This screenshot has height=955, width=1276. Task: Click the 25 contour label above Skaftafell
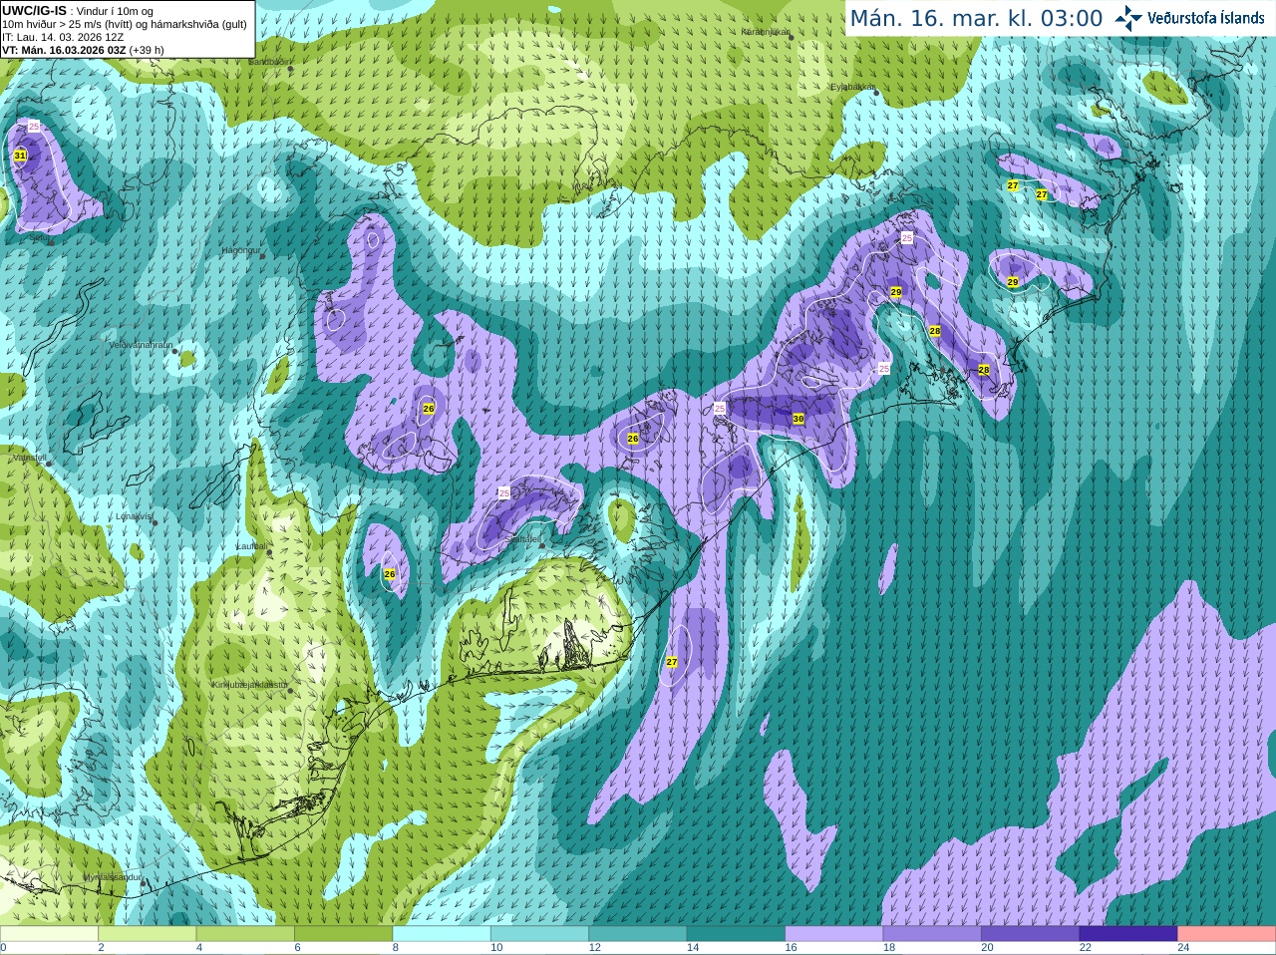503,492
